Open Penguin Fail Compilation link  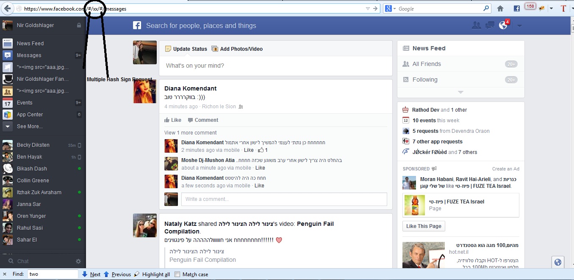click(x=202, y=260)
